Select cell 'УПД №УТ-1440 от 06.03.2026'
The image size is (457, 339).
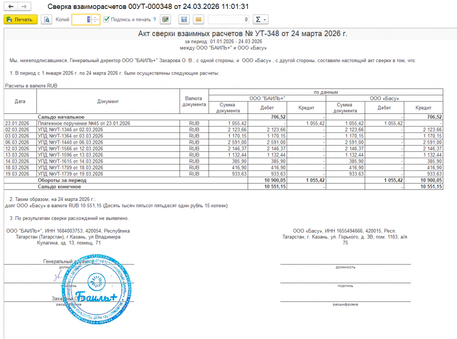click(x=108, y=142)
